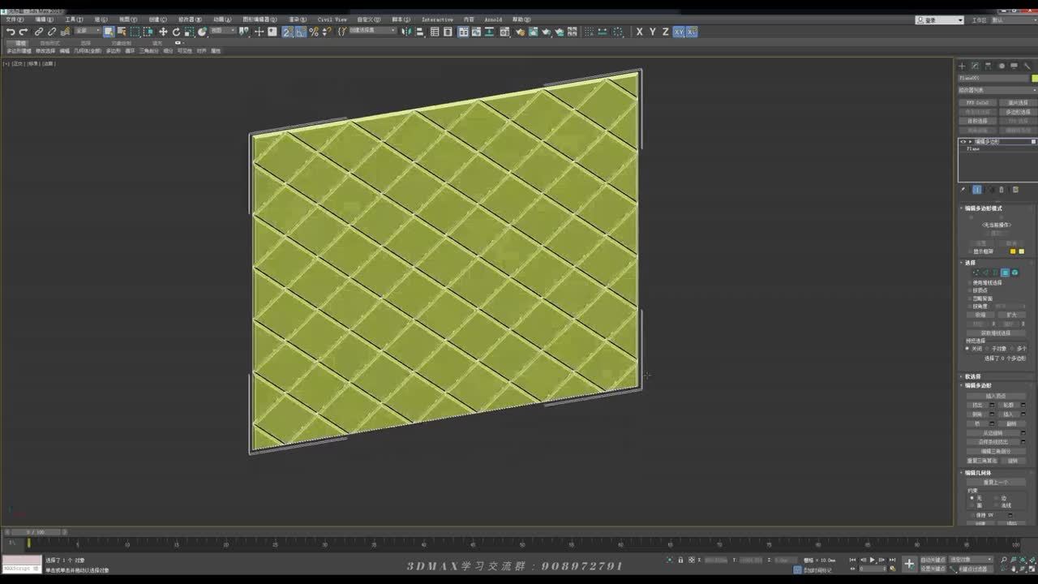1038x584 pixels.
Task: Open the Create panel plus icon
Action: [963, 66]
